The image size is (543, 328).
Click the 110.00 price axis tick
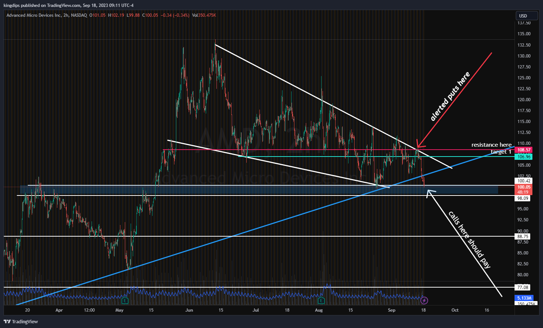pos(524,143)
